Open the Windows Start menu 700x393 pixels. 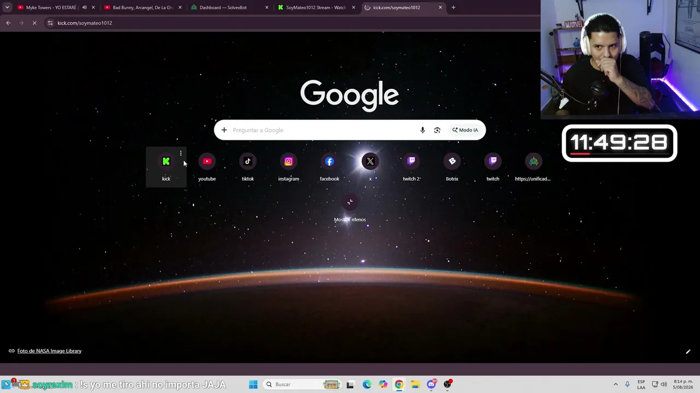(x=253, y=384)
